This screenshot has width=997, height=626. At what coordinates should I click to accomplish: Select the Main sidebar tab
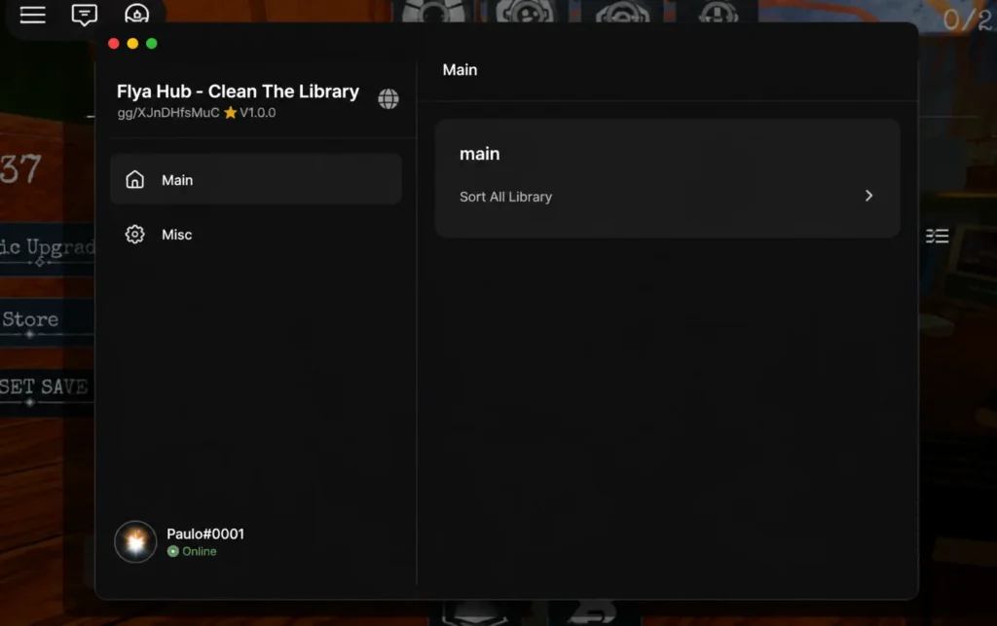tap(256, 179)
